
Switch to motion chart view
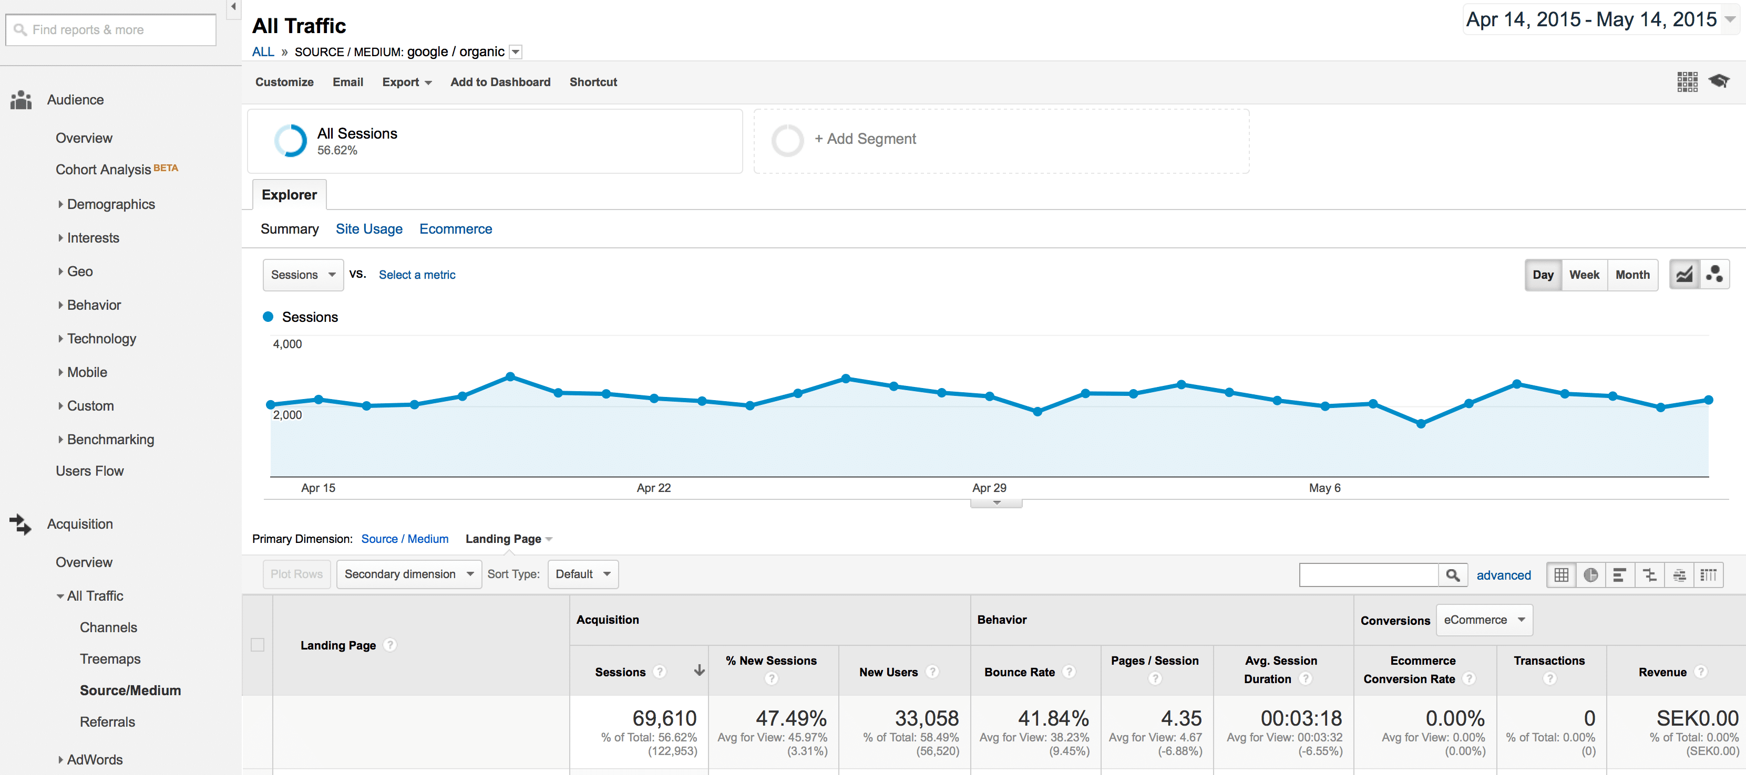1715,275
